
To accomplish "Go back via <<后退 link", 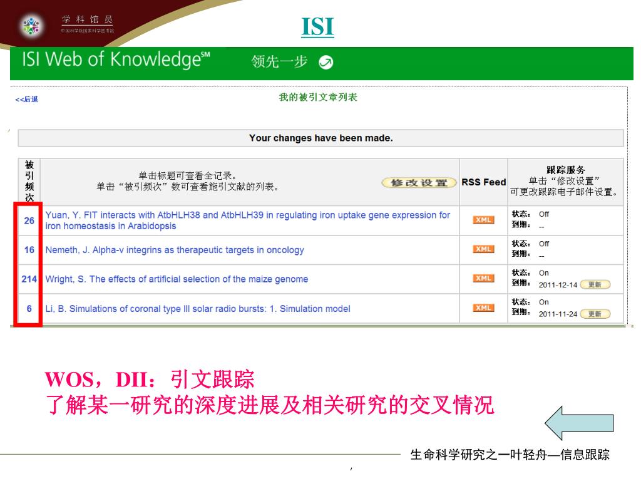I will pos(26,100).
